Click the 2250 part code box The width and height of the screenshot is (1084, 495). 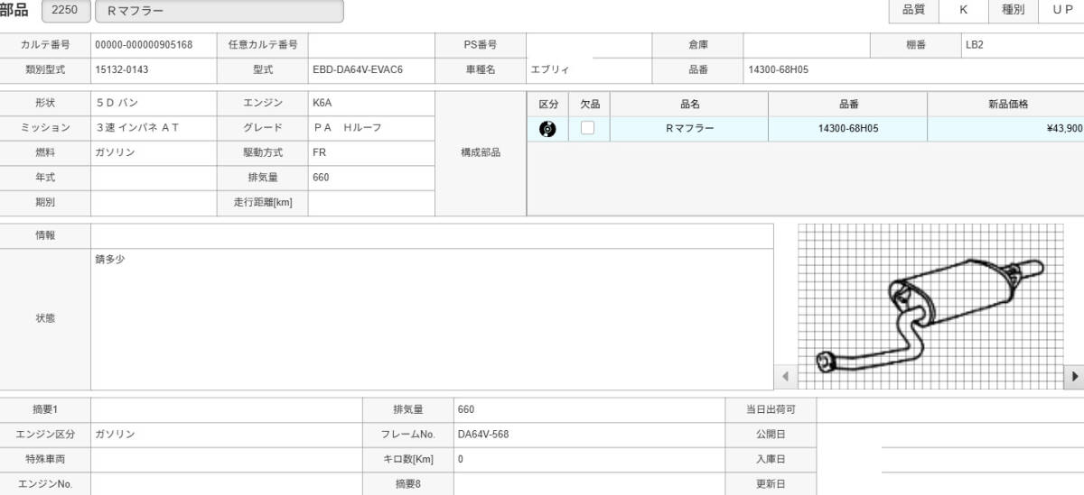[66, 12]
